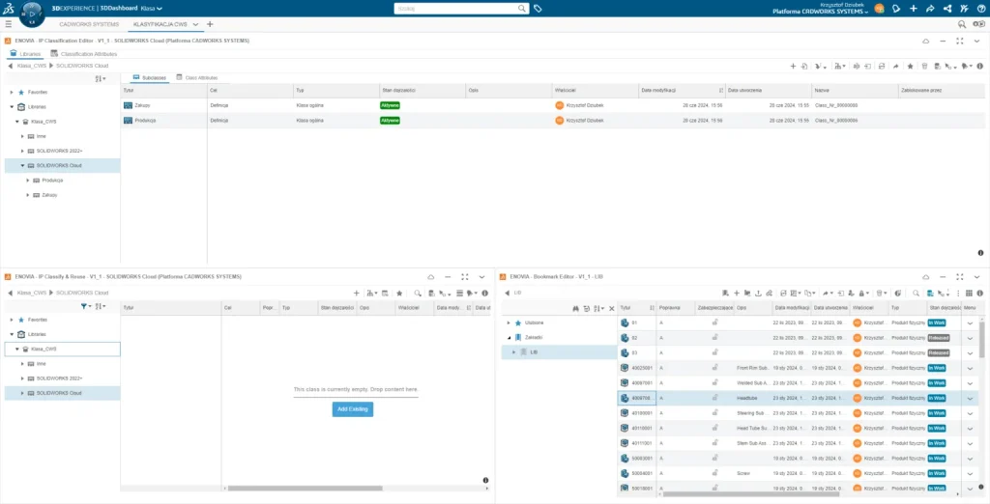The image size is (990, 504).
Task: Expand the Ulubione node in Bookmark Editor
Action: pyautogui.click(x=509, y=322)
